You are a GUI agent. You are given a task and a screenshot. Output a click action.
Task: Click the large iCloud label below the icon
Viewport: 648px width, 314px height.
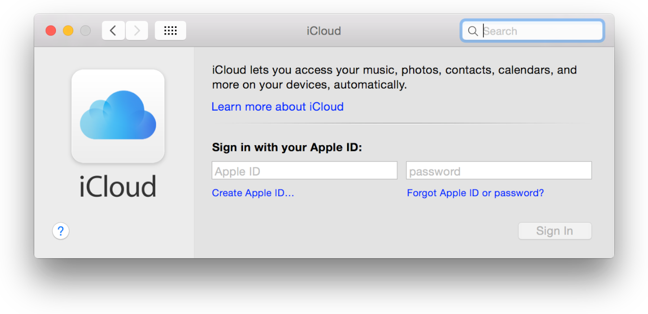click(x=118, y=187)
